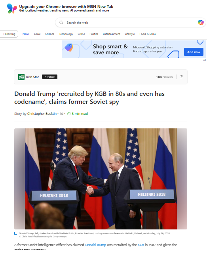The height and width of the screenshot is (254, 207).
Task: Open author Christopher Bucktin's page
Action: point(42,114)
